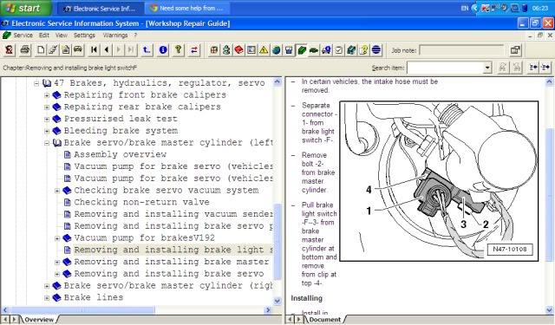Click the checkbox checklist toolbar icon

[x=339, y=50]
